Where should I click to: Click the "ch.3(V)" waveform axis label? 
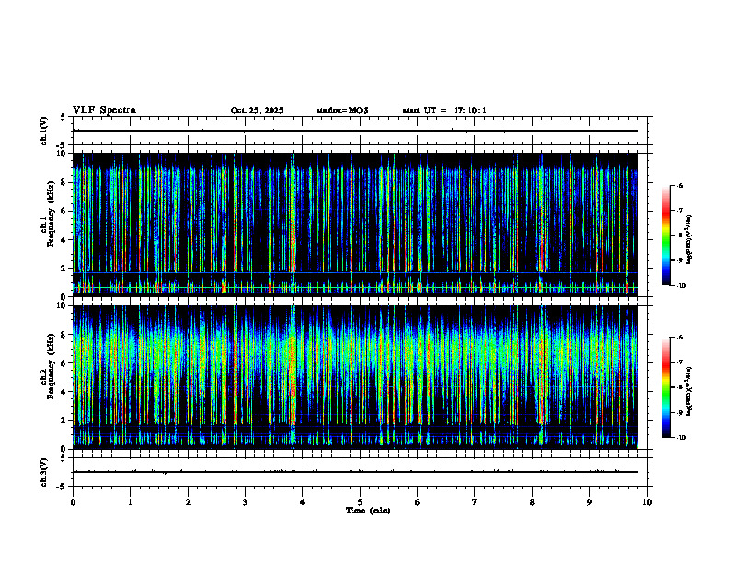43,472
